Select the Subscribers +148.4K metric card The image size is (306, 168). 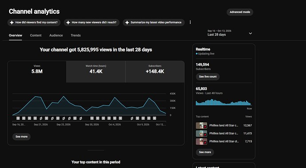click(x=155, y=72)
